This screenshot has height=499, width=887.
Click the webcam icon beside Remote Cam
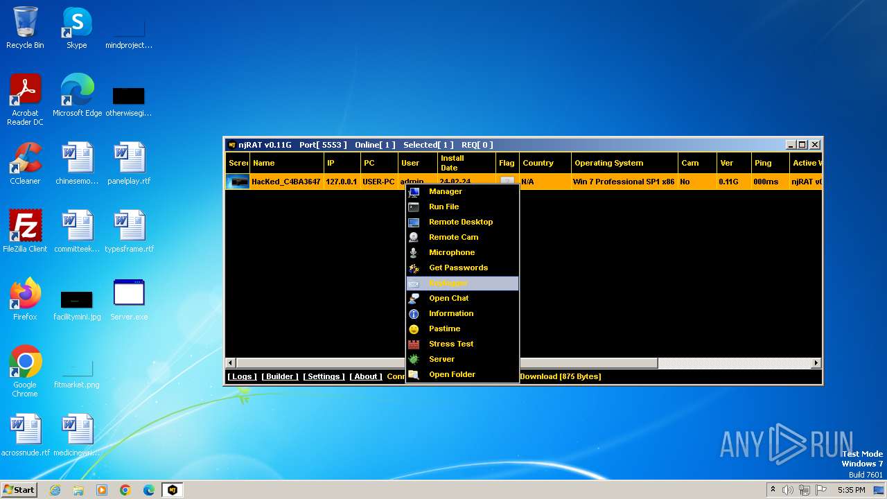point(414,237)
